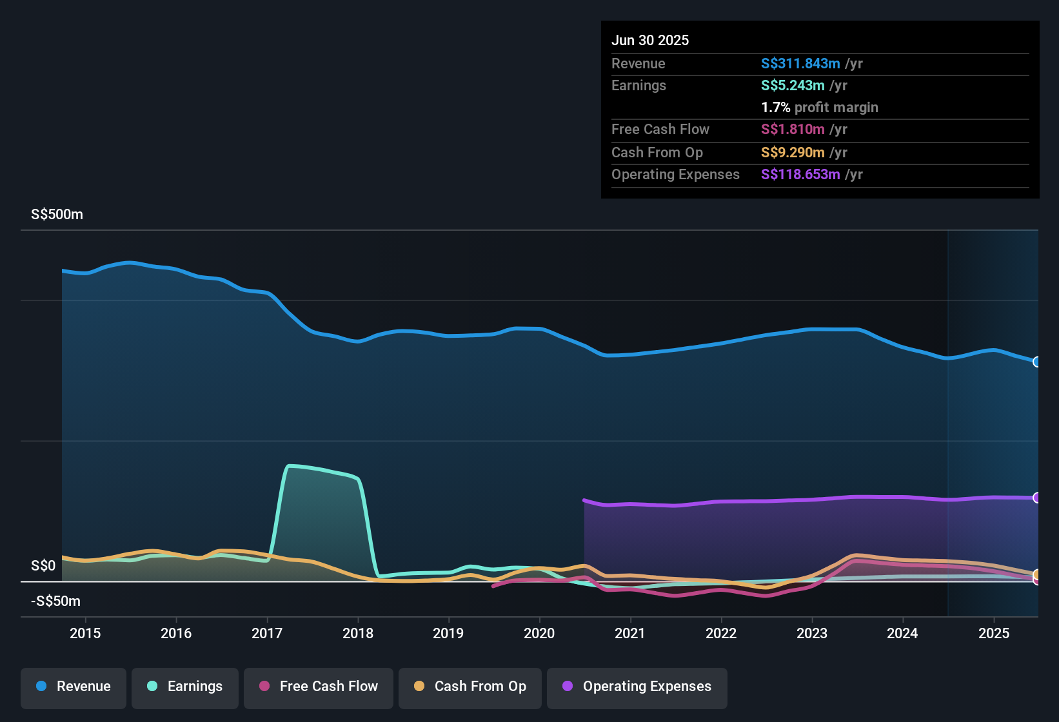Click the purple Operating Expenses legend dot
Viewport: 1059px width, 722px height.
(568, 686)
